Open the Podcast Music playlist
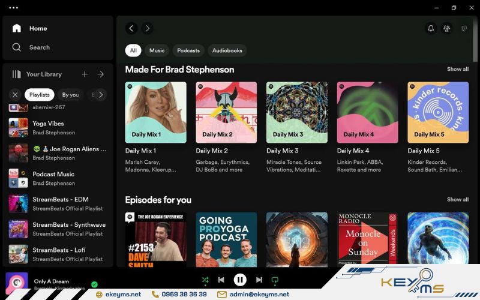The height and width of the screenshot is (300, 480). pyautogui.click(x=58, y=178)
